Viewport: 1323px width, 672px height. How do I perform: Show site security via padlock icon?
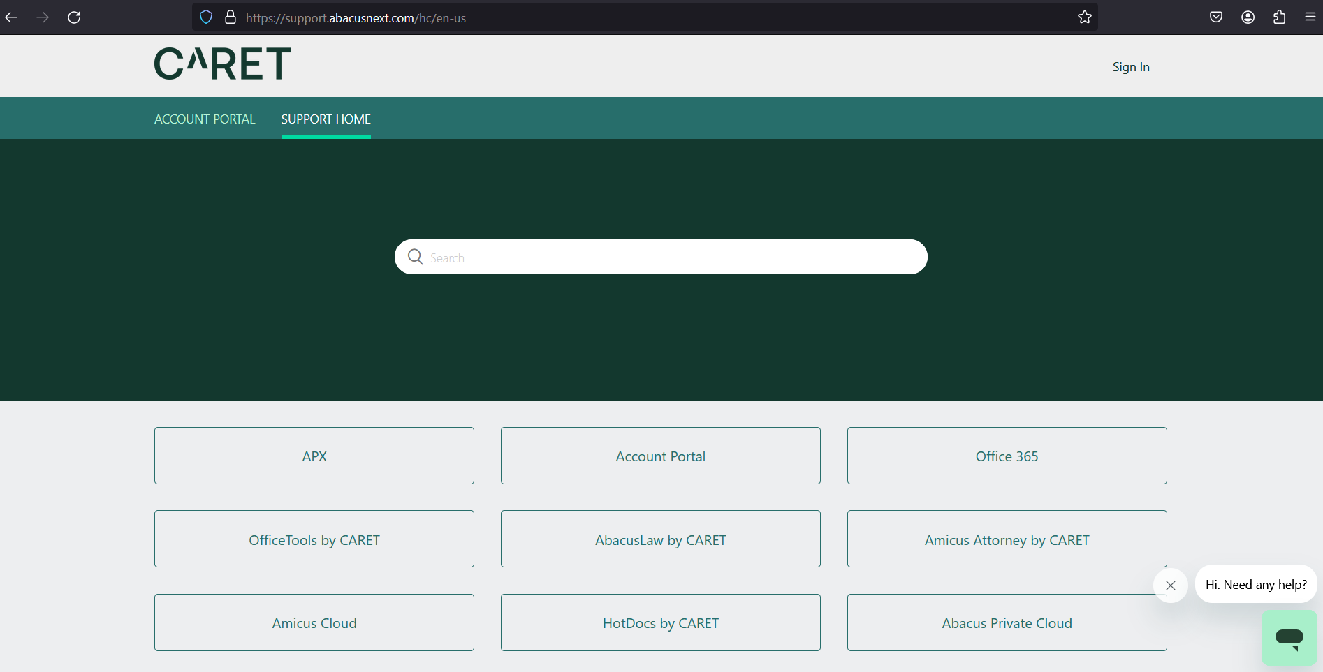(231, 17)
